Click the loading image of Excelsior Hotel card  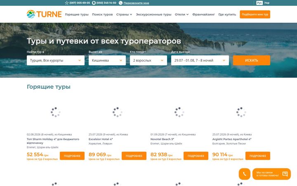(x=118, y=112)
